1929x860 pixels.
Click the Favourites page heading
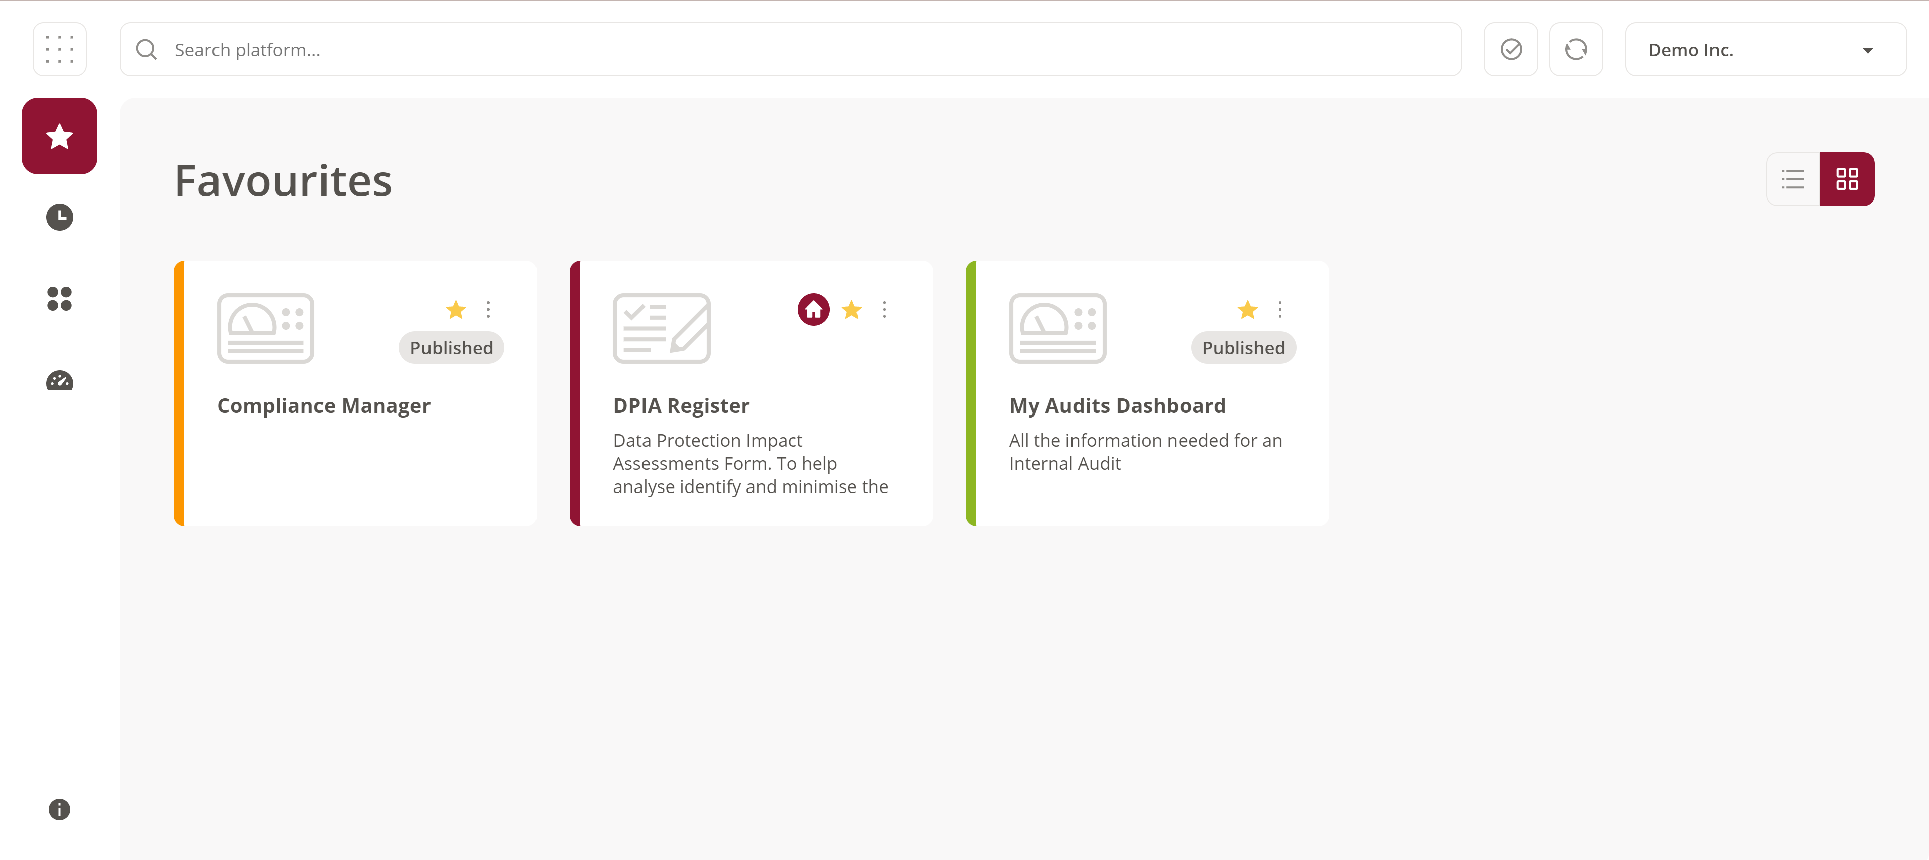tap(283, 180)
